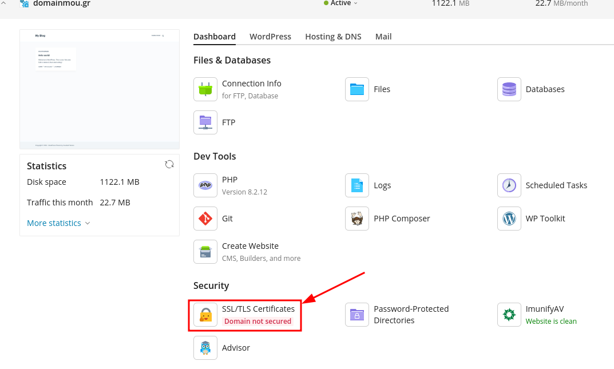Open the Advisor link
The width and height of the screenshot is (614, 369).
pyautogui.click(x=236, y=348)
